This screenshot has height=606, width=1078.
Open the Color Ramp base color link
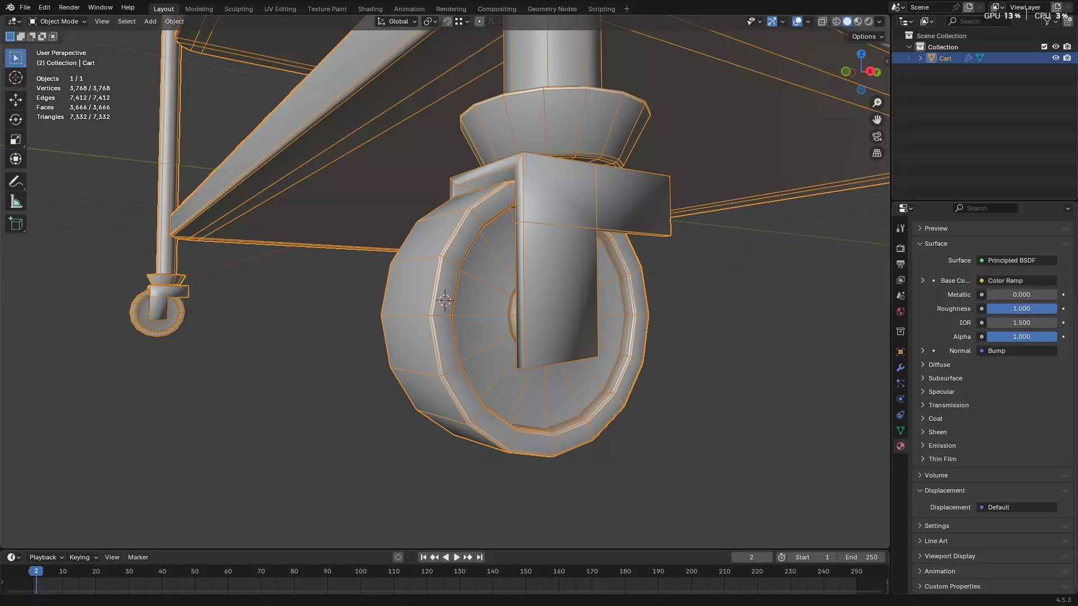tap(1017, 281)
